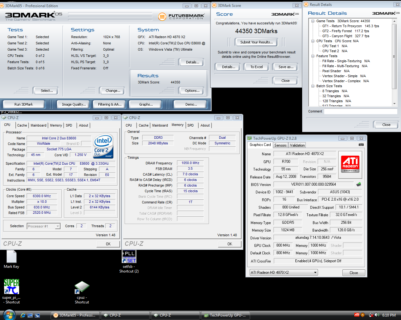Viewport: 401px width, 320px height.
Task: Click the Comment input field
Action: (361, 112)
